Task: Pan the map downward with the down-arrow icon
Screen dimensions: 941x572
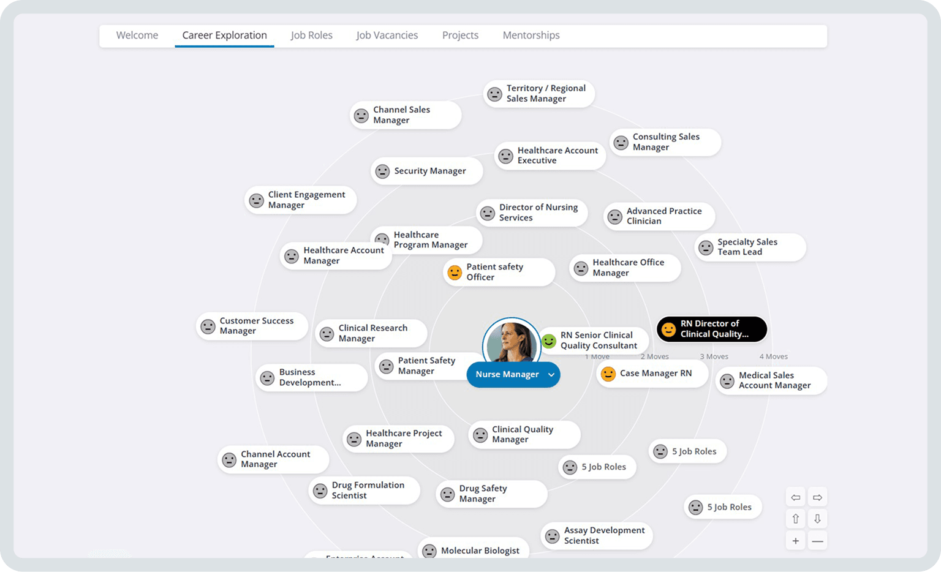Action: click(817, 518)
